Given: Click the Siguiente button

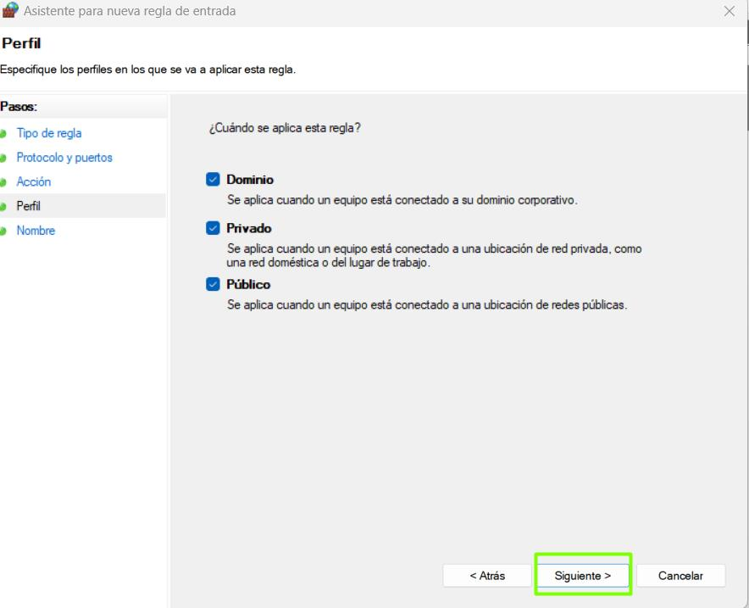Looking at the screenshot, I should (x=583, y=576).
